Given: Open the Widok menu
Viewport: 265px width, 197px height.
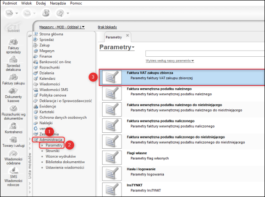Looking at the screenshot, I should tap(26, 3).
